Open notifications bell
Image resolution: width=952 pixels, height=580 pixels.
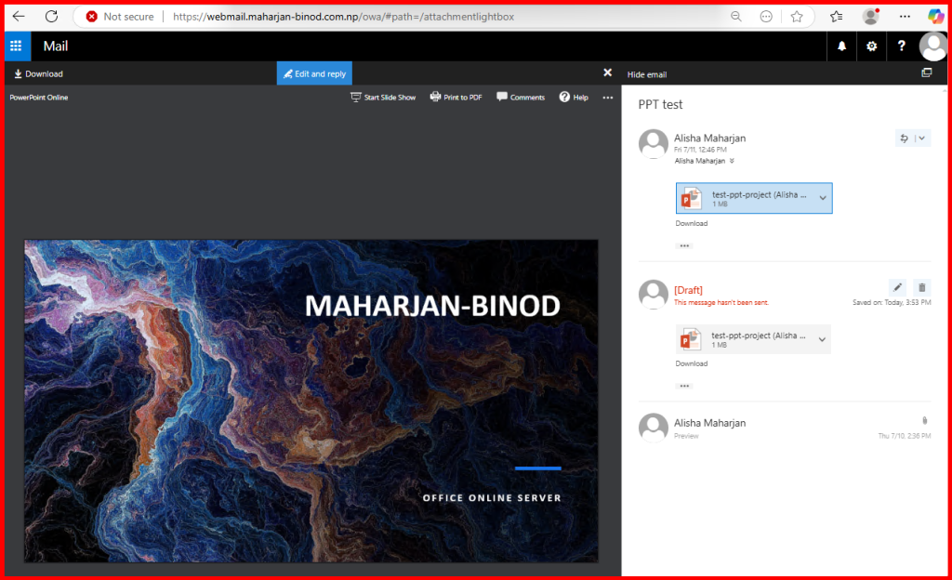click(x=842, y=46)
